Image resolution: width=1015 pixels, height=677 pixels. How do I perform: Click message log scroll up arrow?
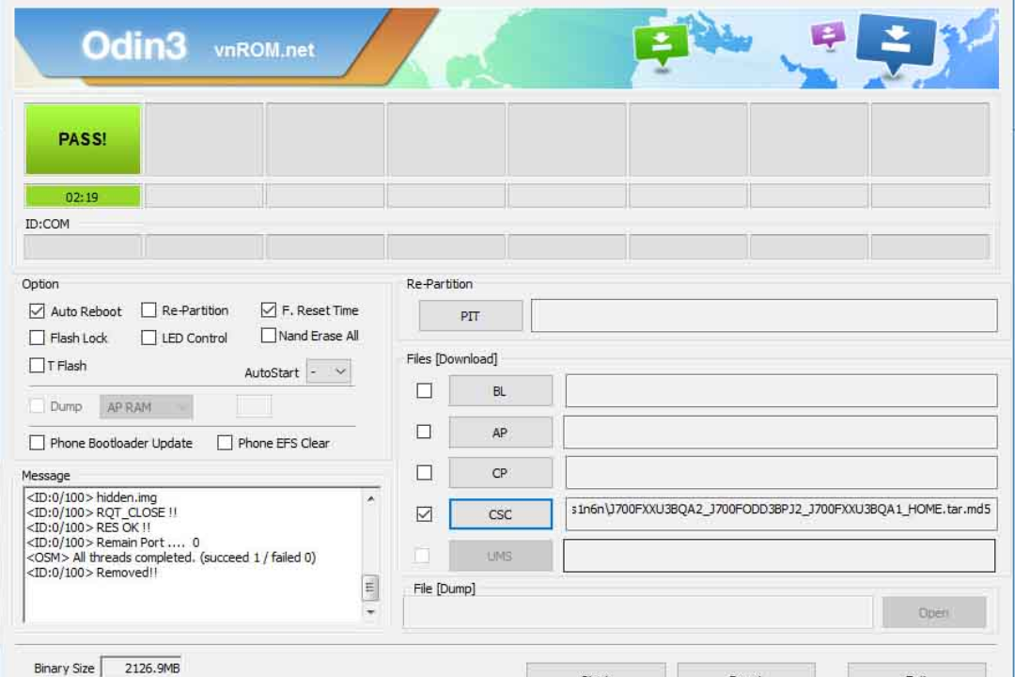click(370, 499)
